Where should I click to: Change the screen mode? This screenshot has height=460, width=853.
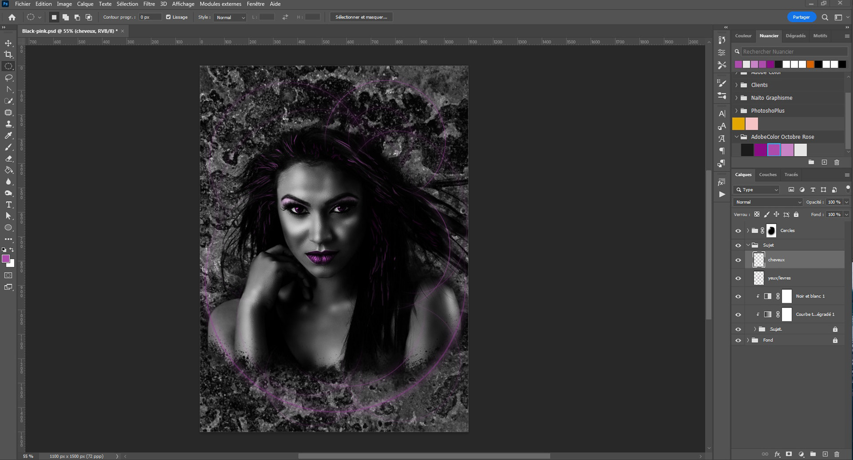8,287
